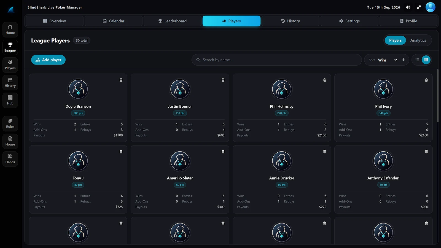The width and height of the screenshot is (441, 248).
Task: Open the Settings tab
Action: (x=349, y=21)
